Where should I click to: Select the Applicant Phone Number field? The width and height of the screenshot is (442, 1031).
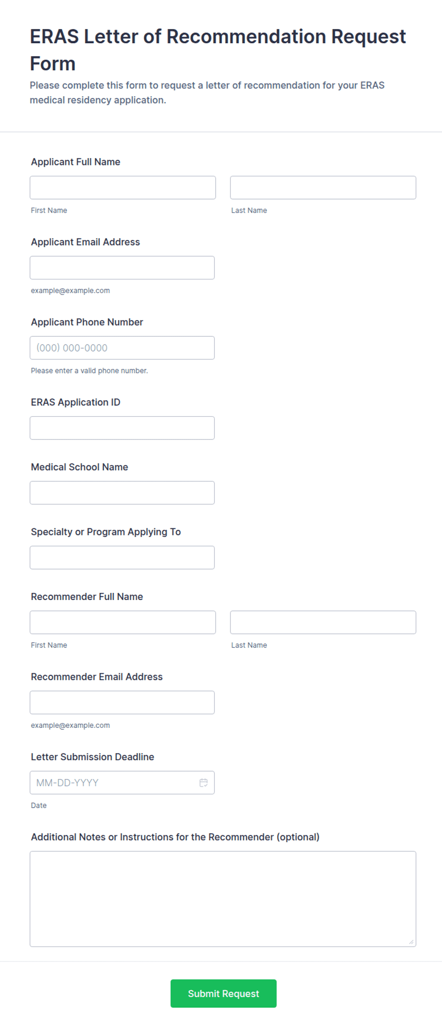tap(122, 348)
